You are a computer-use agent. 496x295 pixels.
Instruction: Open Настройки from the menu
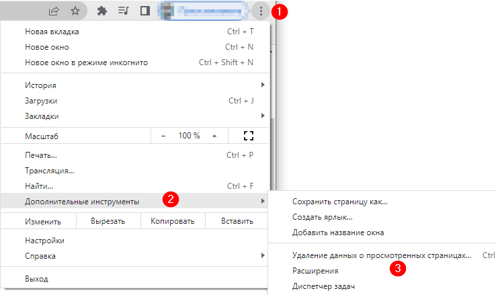44,241
